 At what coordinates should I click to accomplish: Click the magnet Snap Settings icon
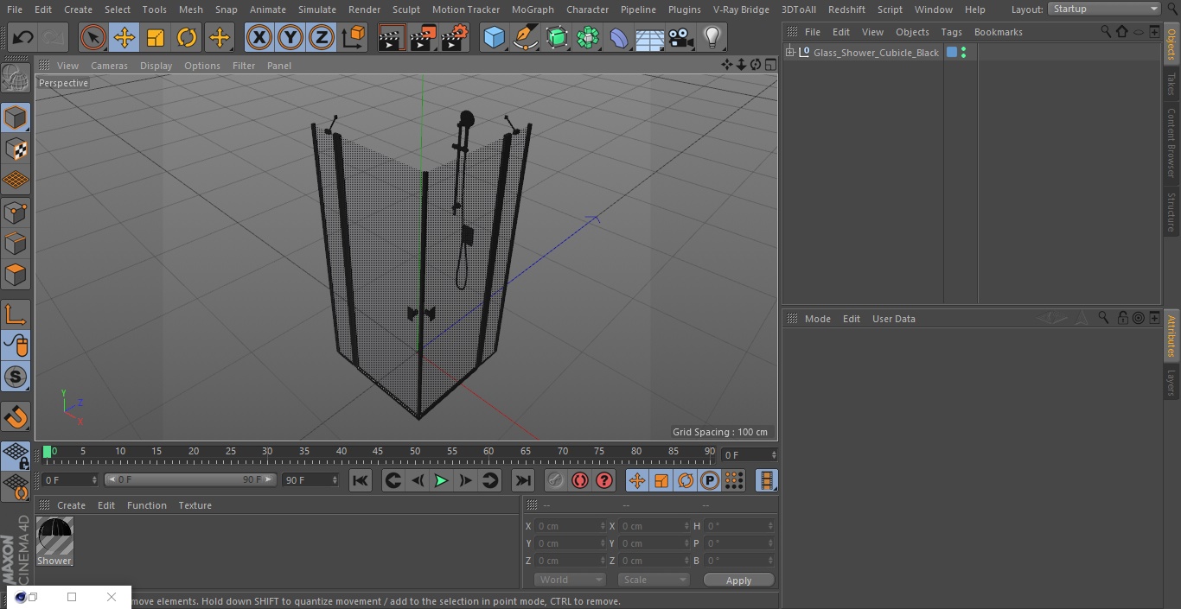click(x=16, y=417)
